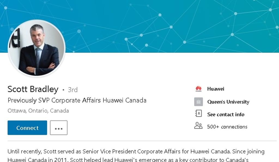Click the Connect button
279x162 pixels.
click(27, 128)
